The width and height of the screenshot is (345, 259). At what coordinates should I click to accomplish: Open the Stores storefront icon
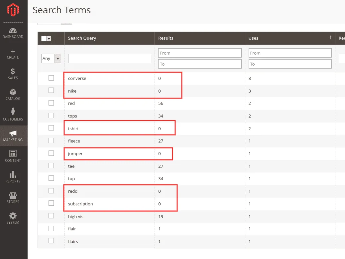[x=13, y=195]
